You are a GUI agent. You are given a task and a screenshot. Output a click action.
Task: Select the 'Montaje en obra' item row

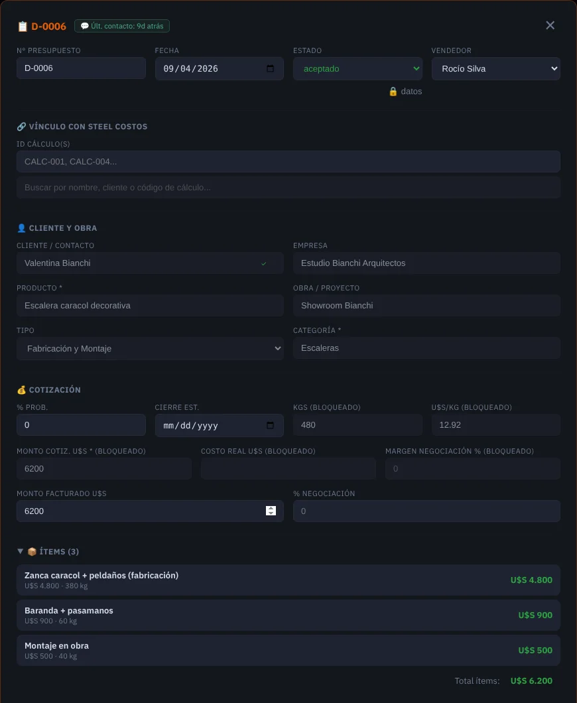288,650
